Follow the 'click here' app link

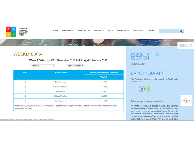(160, 101)
